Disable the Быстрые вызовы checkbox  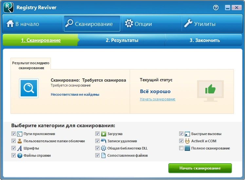coord(181,134)
